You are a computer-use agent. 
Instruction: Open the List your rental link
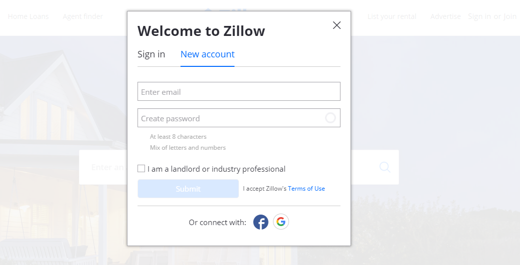click(391, 16)
